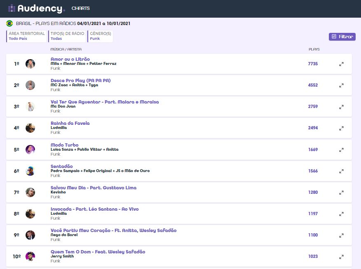Click plays count 7735

tap(313, 64)
